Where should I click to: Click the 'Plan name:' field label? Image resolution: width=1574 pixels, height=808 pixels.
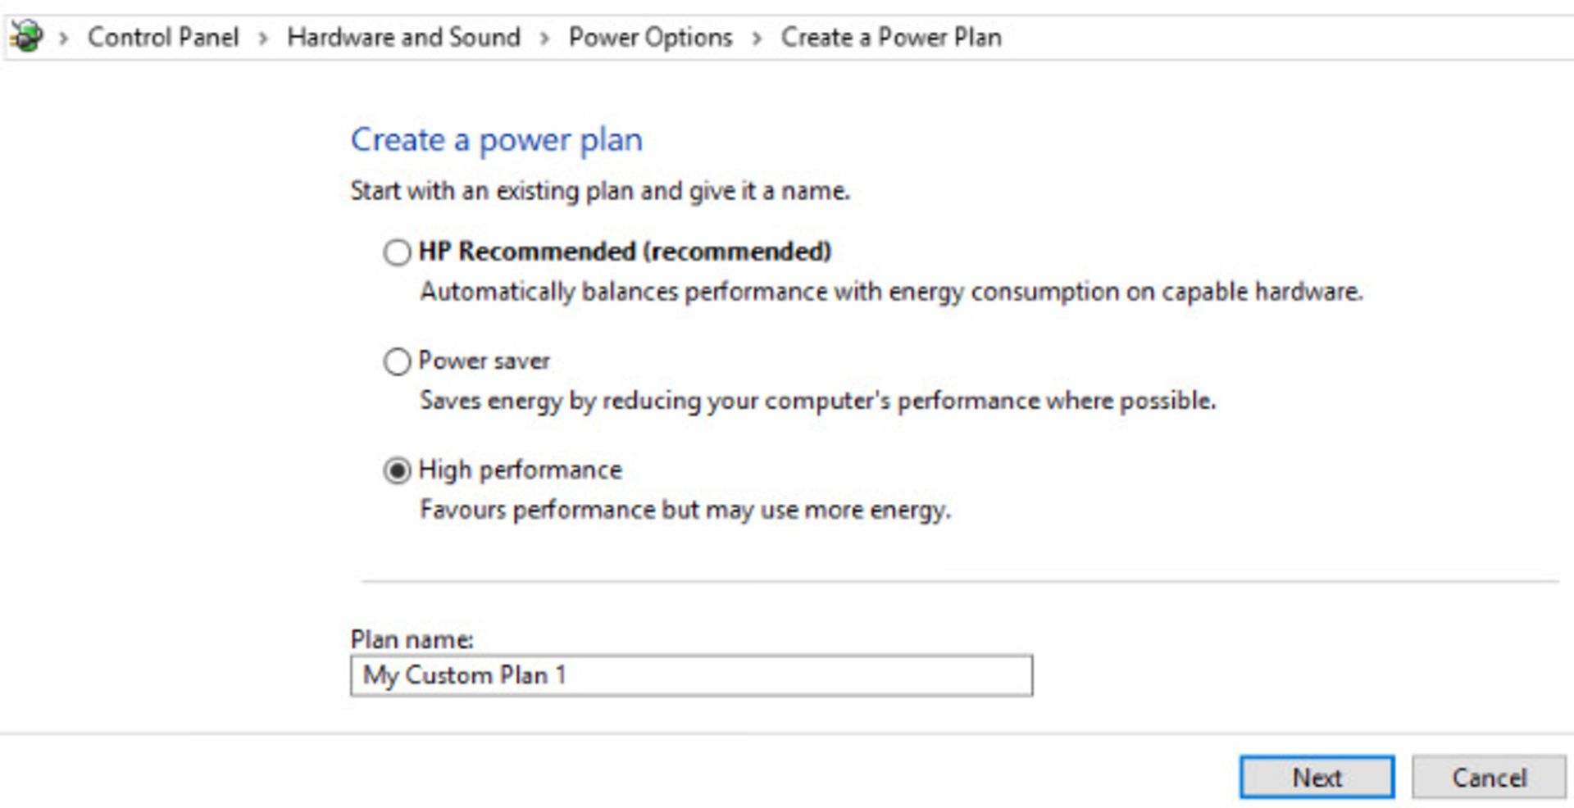click(412, 639)
